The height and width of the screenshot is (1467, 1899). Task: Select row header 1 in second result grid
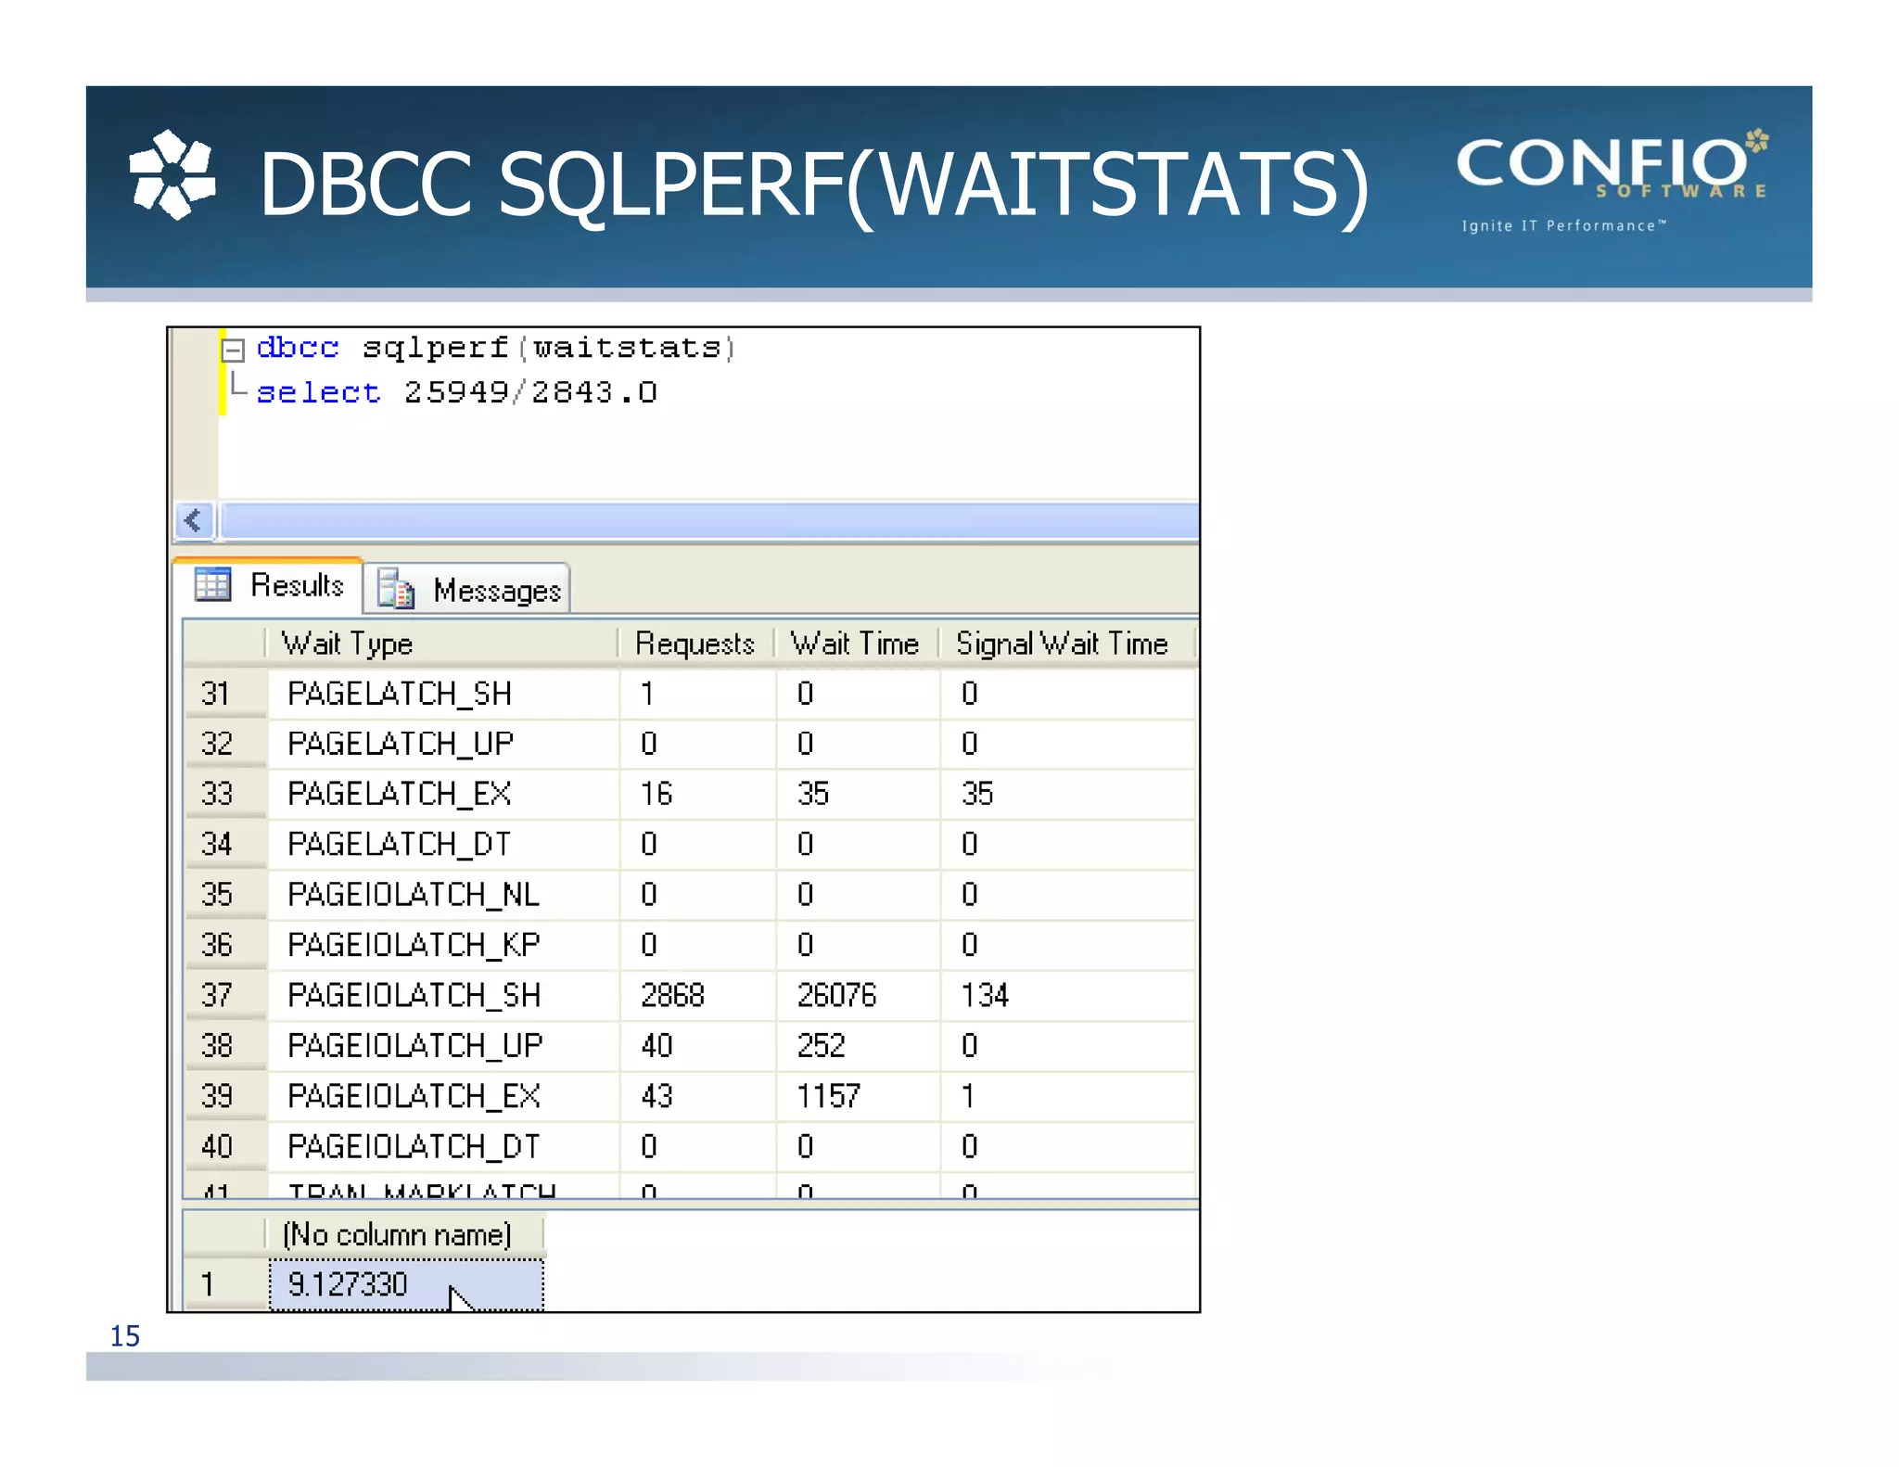coord(225,1284)
